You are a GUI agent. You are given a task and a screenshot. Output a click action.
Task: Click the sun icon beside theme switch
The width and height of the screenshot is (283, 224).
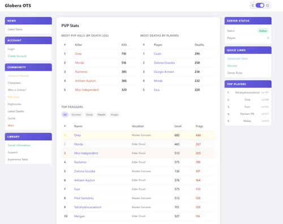pyautogui.click(x=267, y=6)
